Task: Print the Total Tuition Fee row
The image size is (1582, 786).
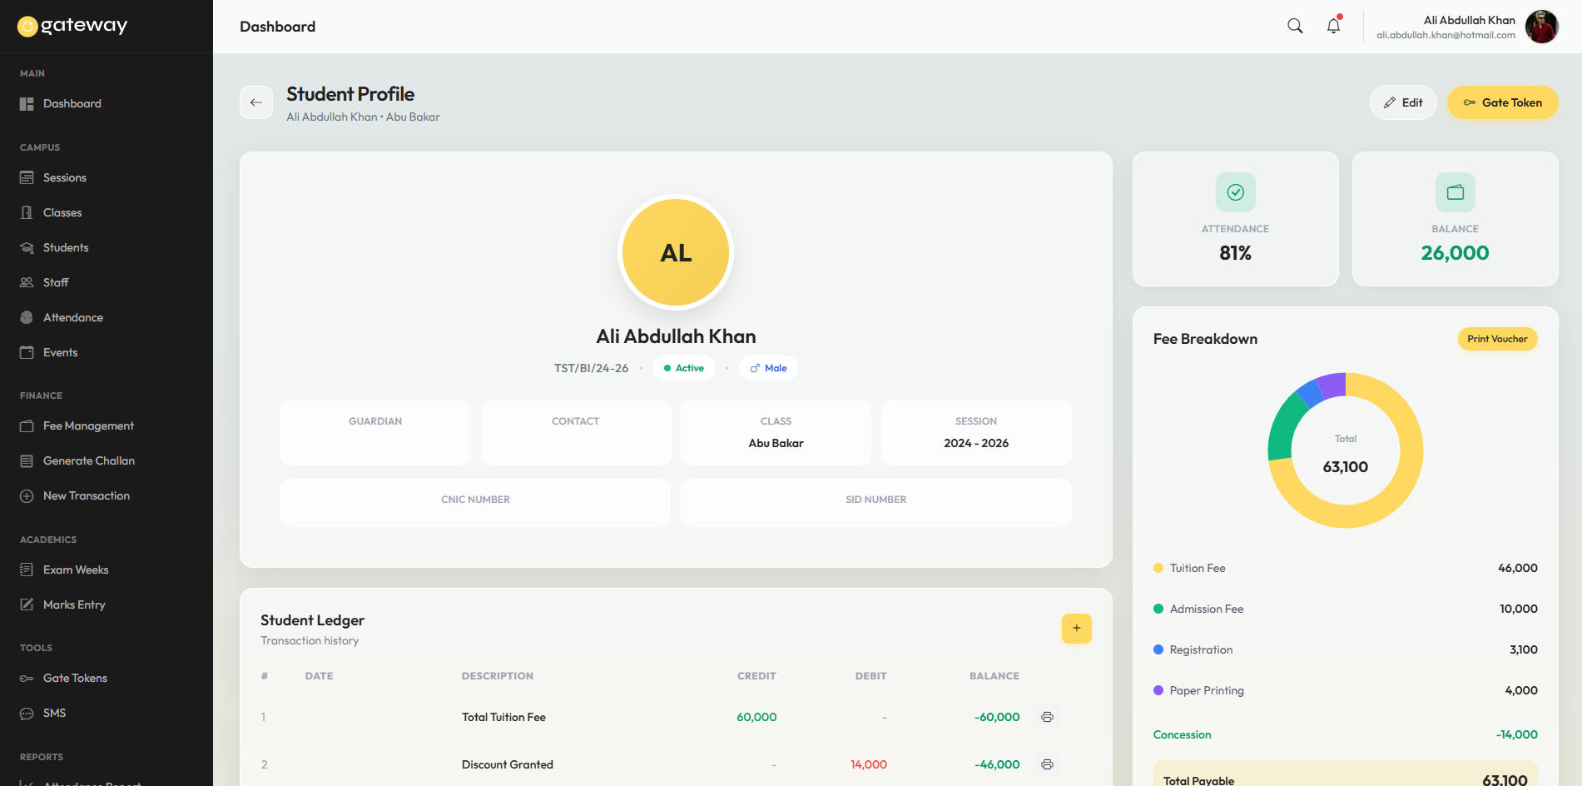Action: tap(1047, 717)
